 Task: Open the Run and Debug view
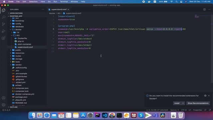(x=4, y=31)
